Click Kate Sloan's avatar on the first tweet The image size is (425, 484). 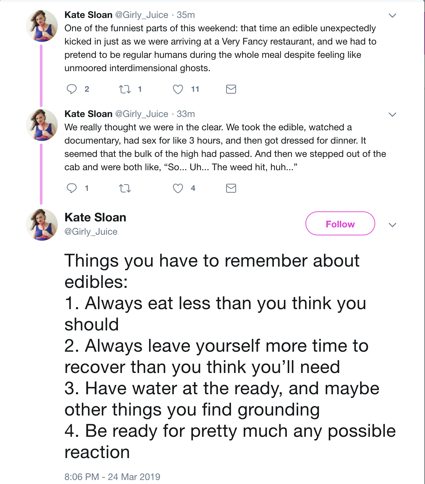click(42, 26)
